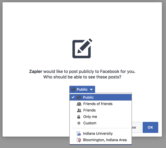Click the lock icon for Only me
The image size is (166, 148).
click(79, 117)
